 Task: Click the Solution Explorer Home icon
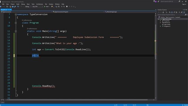[163, 12]
